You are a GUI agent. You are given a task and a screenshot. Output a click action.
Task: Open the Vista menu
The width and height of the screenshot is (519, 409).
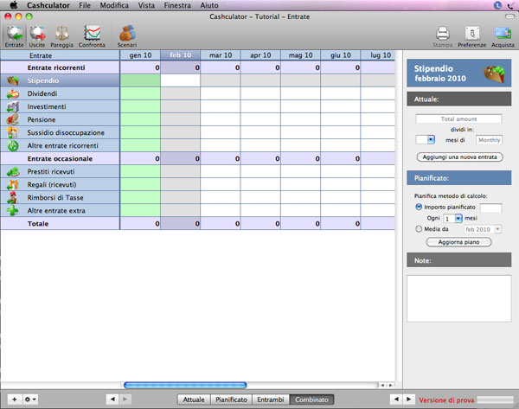coord(146,5)
